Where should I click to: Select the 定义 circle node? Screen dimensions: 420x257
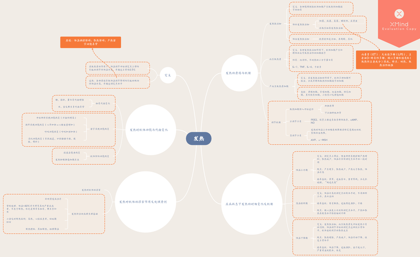[x=168, y=75]
